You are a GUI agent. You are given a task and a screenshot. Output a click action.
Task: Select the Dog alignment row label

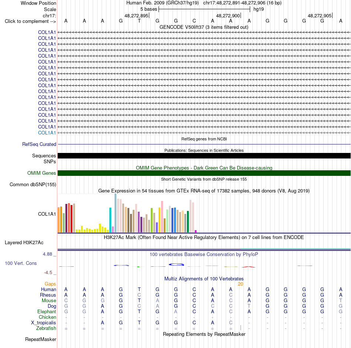click(52, 306)
